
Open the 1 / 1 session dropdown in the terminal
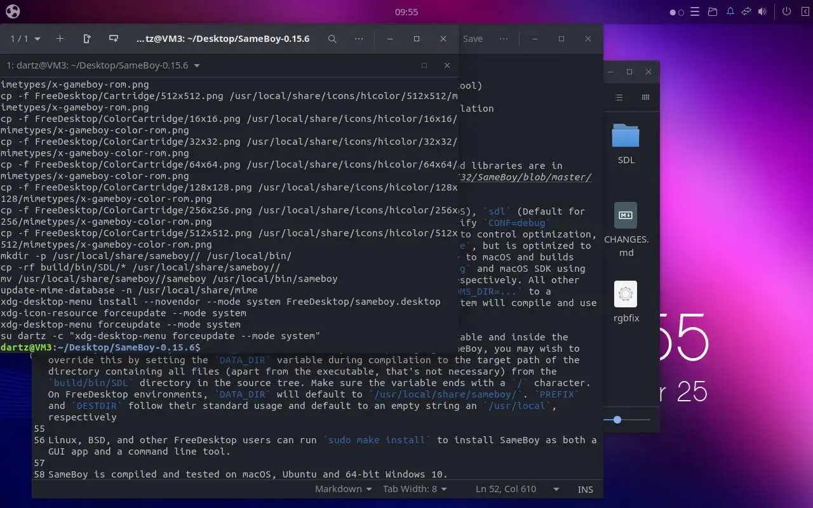(25, 39)
